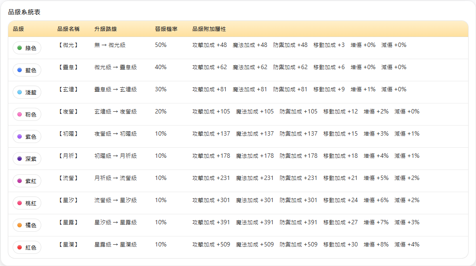Select the orange 橘色 grade badge
This screenshot has height=266, width=476.
(x=27, y=225)
